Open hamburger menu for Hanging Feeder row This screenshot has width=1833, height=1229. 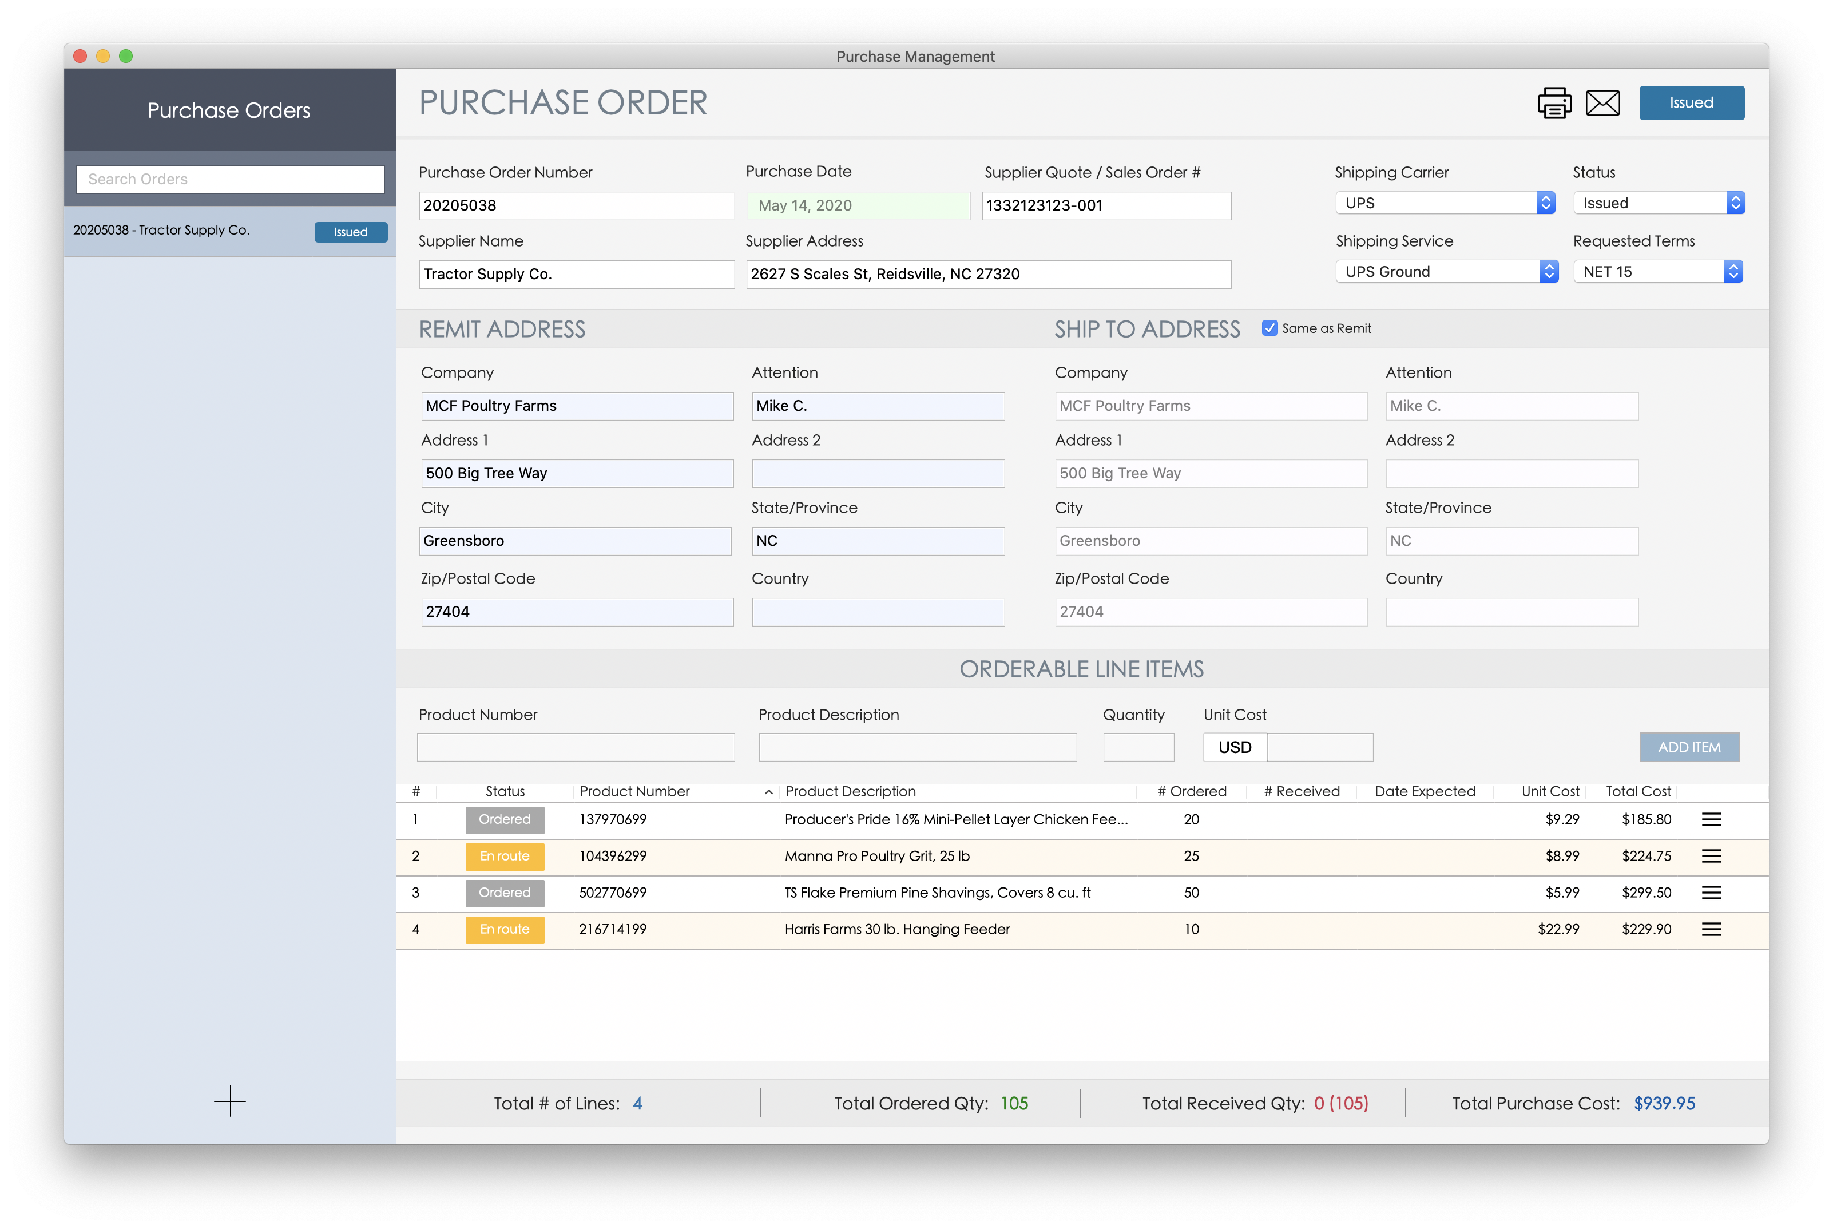1711,929
